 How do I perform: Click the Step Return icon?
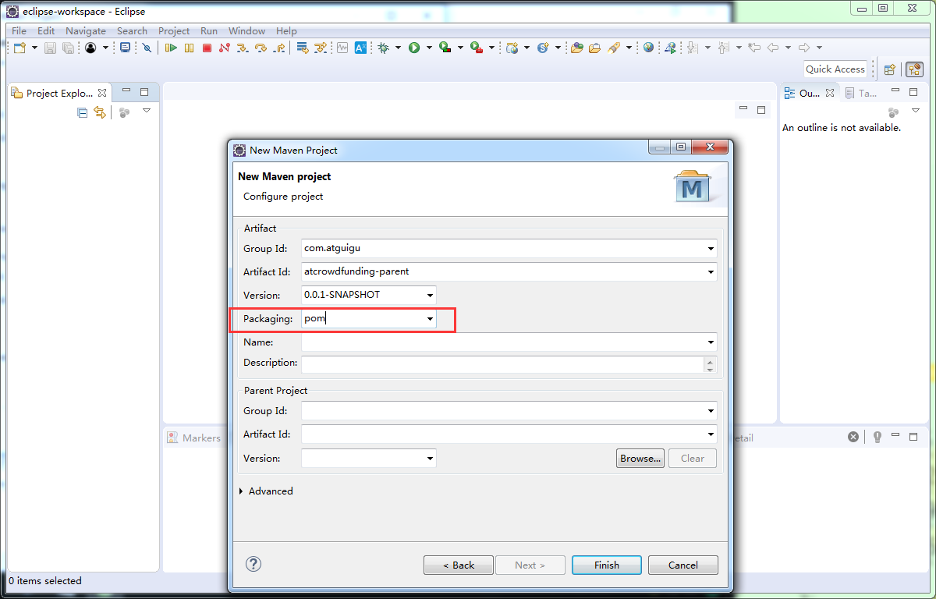[278, 48]
